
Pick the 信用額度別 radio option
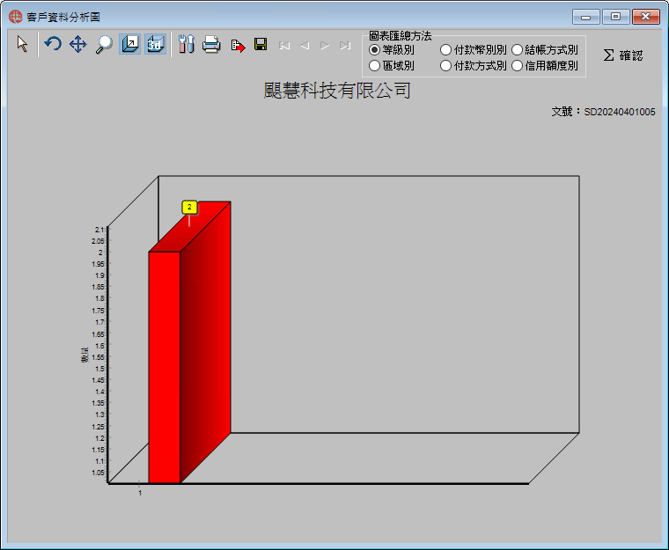point(545,66)
